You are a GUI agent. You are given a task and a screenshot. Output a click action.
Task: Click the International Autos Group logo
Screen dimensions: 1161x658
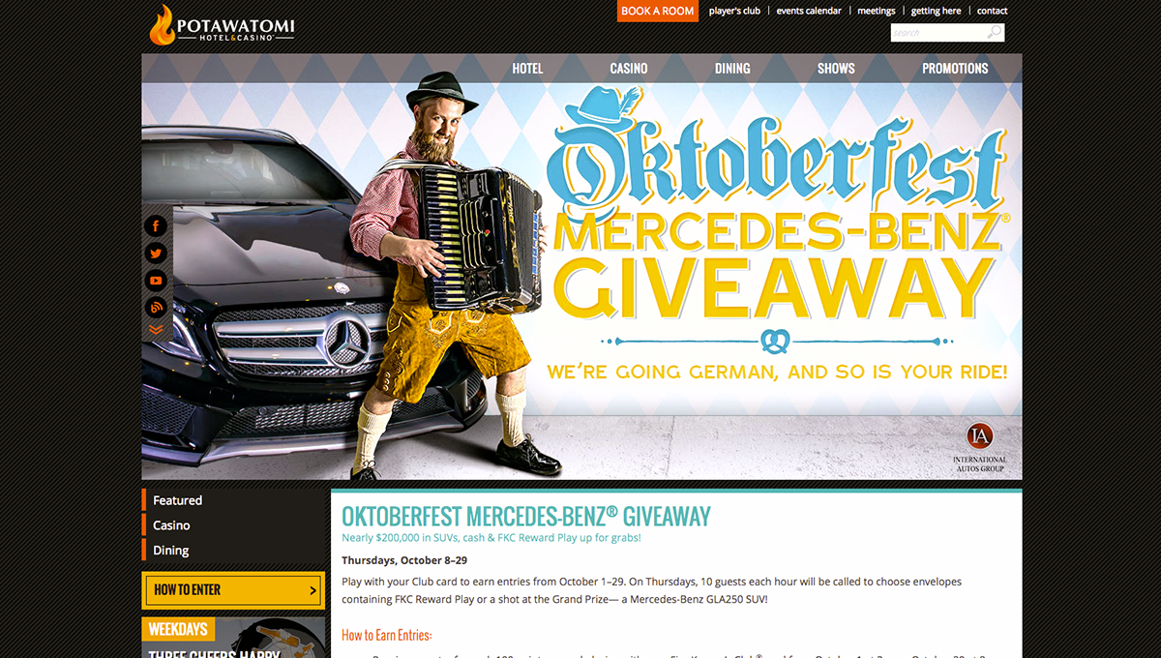[x=979, y=447]
